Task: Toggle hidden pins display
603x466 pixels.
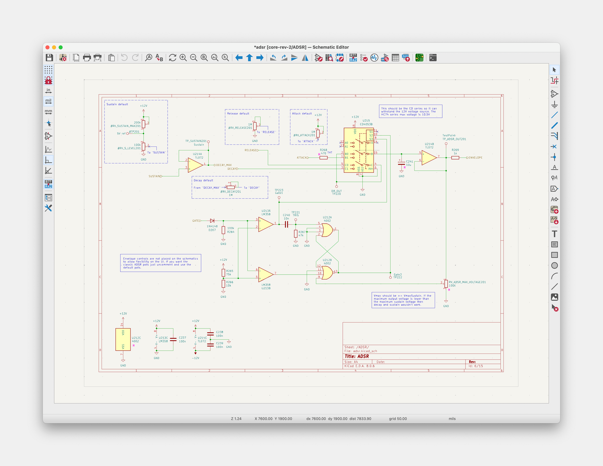Action: click(48, 136)
